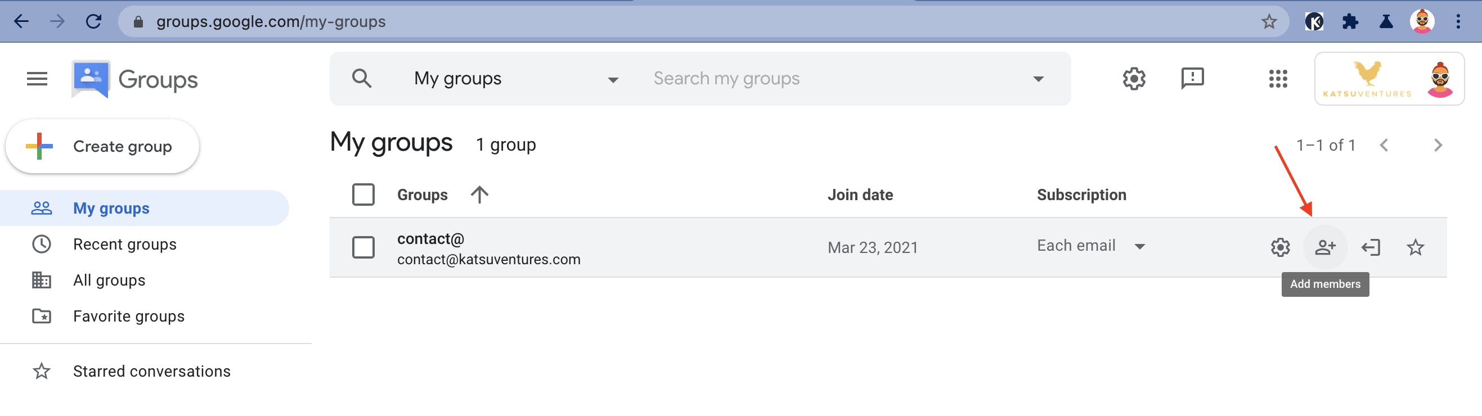Image resolution: width=1482 pixels, height=416 pixels.
Task: Open the hamburger main menu
Action: click(x=37, y=79)
